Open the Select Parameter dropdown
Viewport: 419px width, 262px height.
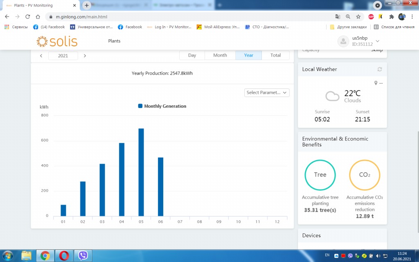[267, 93]
